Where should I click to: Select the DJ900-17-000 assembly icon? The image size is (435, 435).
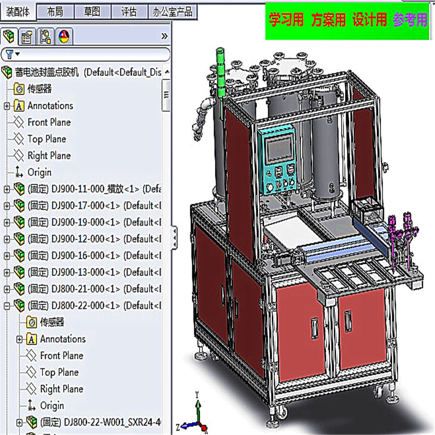19,205
